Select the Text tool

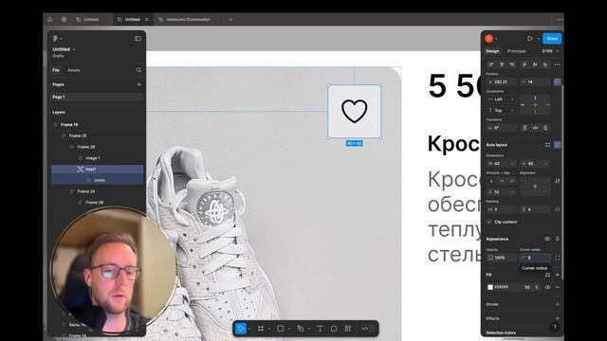click(320, 329)
